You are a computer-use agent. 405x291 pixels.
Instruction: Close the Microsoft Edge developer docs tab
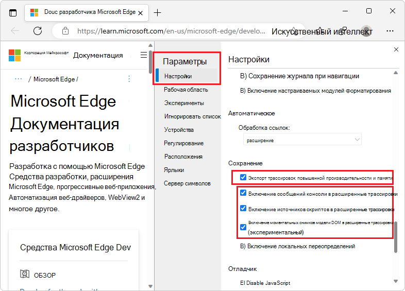[x=141, y=13]
